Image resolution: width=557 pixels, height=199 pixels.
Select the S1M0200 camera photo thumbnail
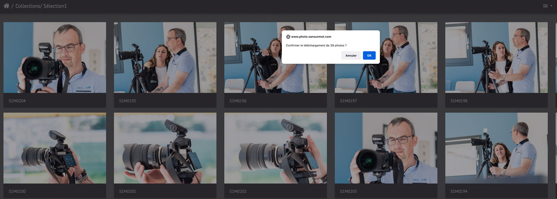tap(55, 148)
